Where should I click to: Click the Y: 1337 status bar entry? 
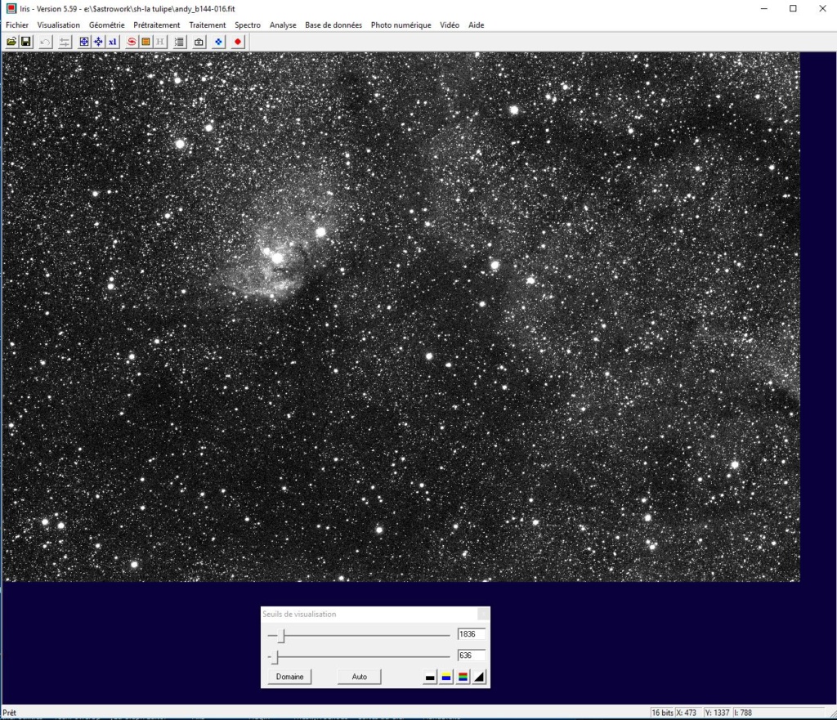(x=717, y=713)
